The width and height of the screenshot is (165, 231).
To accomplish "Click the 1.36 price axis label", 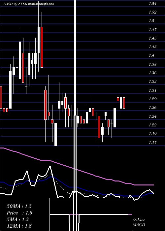I will click(152, 73).
